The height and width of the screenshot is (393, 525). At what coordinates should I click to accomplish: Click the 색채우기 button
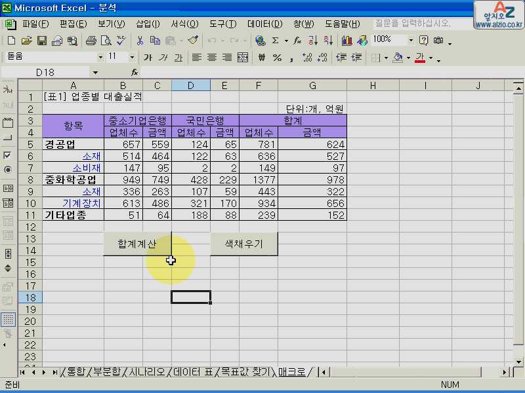point(243,244)
